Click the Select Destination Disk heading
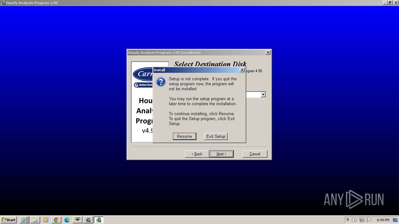 pos(210,64)
